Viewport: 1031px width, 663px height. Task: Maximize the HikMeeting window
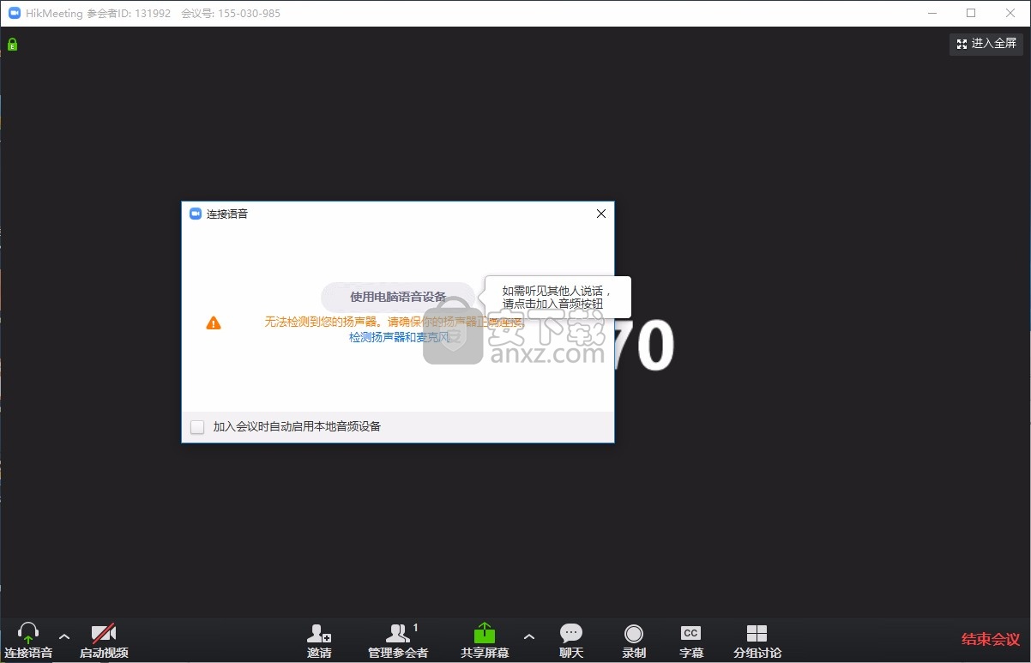coord(971,13)
